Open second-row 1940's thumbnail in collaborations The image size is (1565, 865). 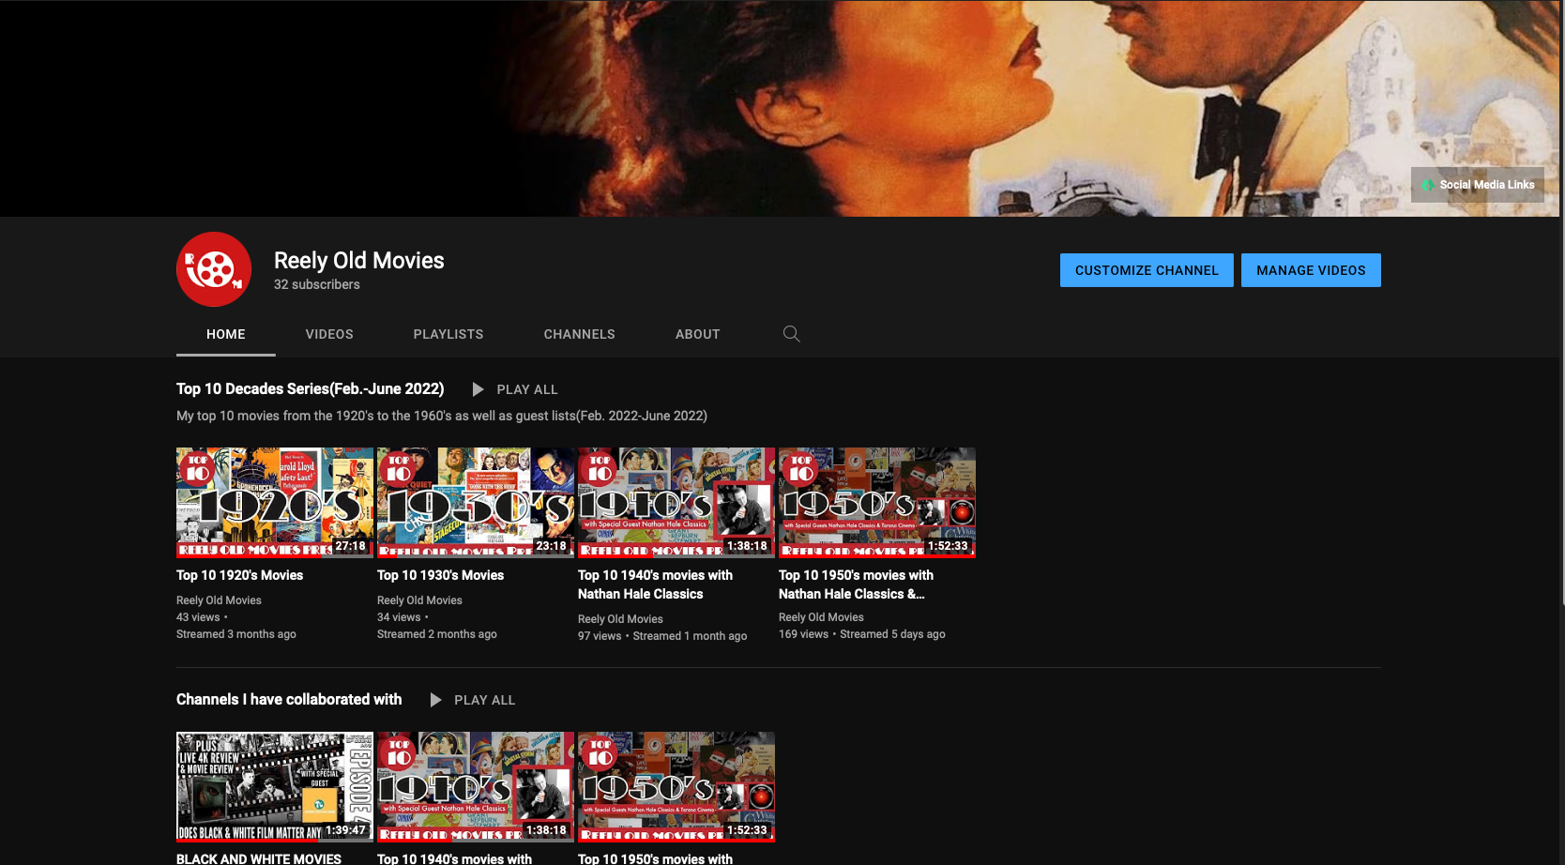[x=476, y=787]
